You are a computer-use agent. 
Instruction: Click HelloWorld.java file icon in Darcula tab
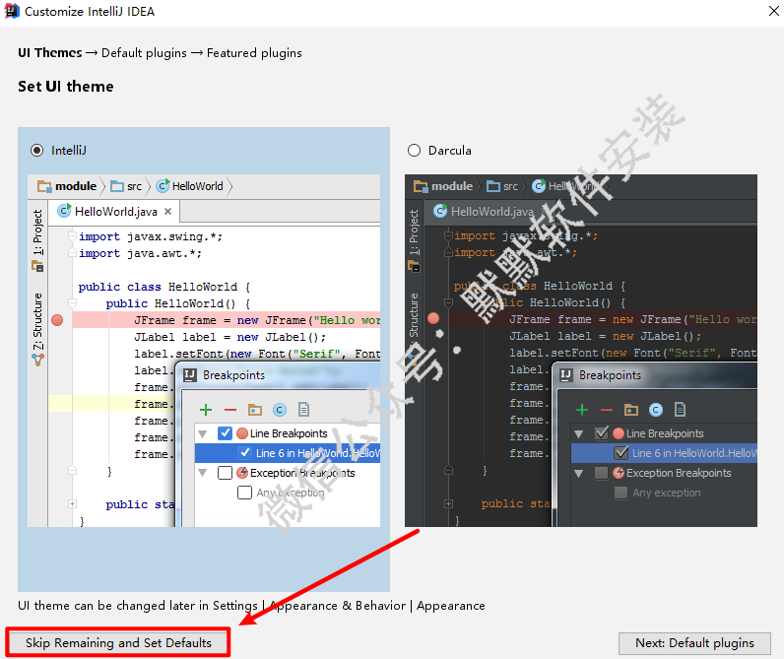point(440,211)
